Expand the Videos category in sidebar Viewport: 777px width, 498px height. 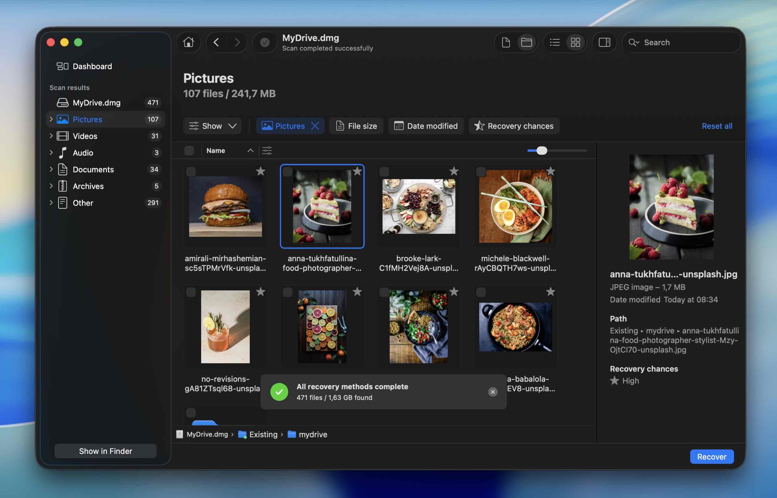coord(51,136)
